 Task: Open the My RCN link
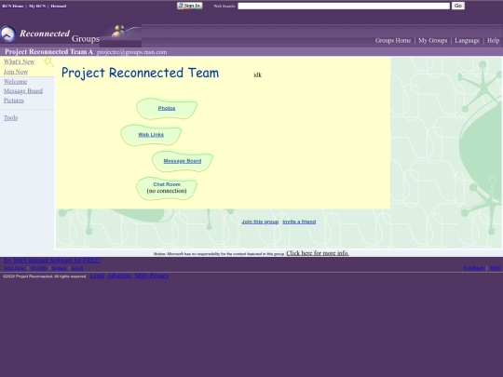coord(37,7)
